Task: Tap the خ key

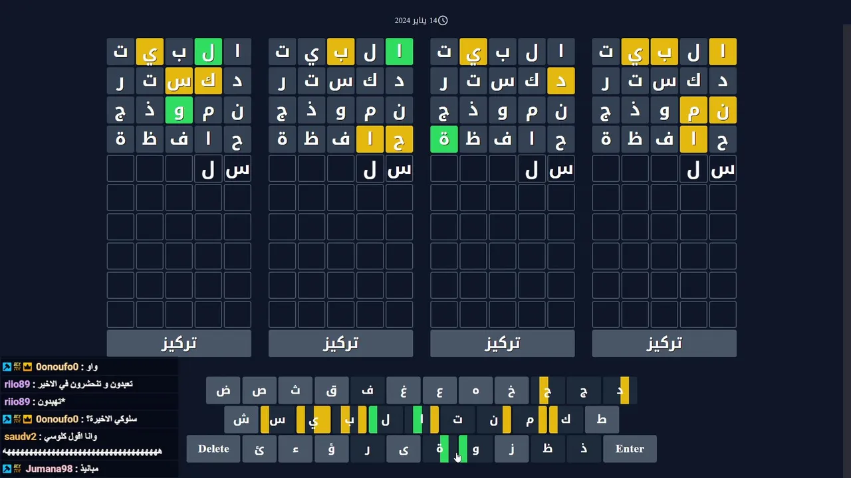Action: [511, 390]
